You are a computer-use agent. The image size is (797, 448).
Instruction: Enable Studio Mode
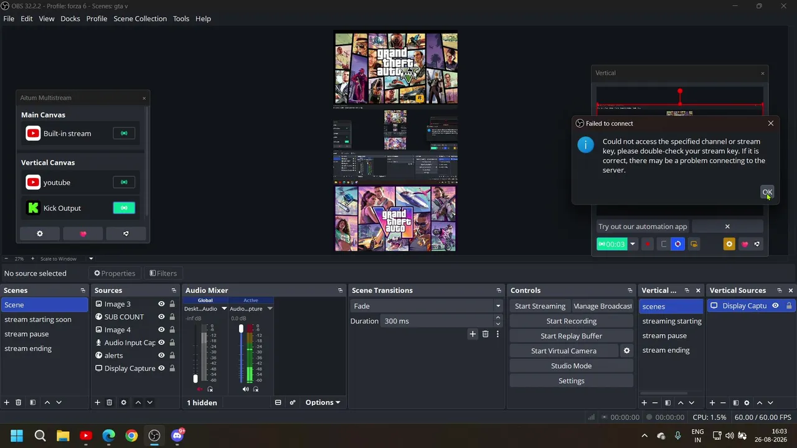click(x=572, y=366)
